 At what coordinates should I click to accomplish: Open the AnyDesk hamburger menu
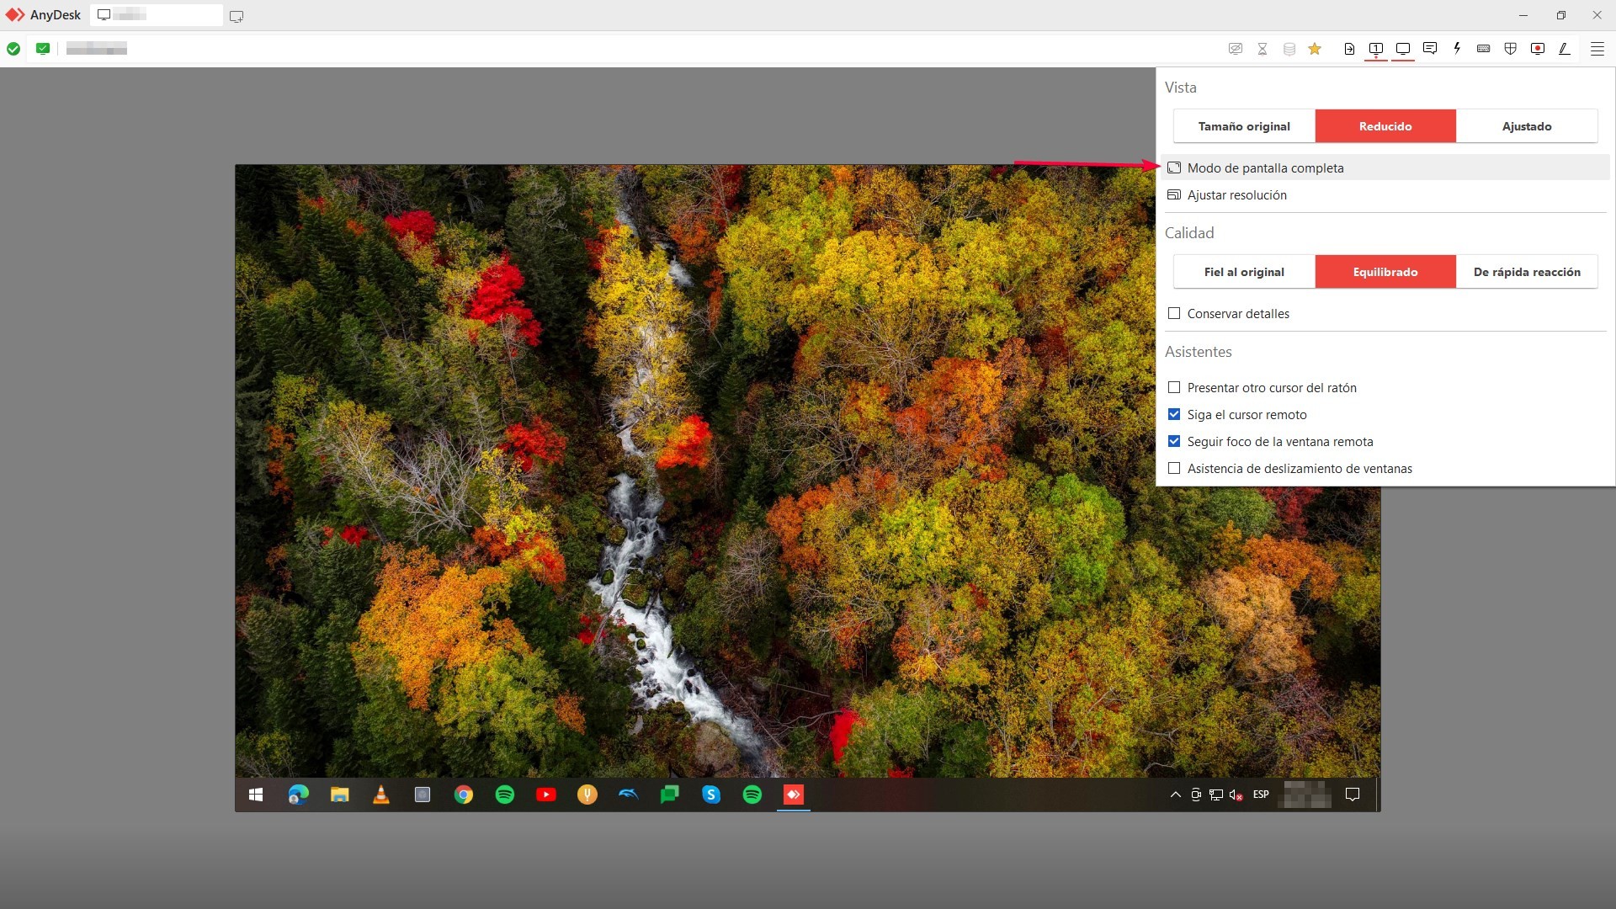[1597, 49]
